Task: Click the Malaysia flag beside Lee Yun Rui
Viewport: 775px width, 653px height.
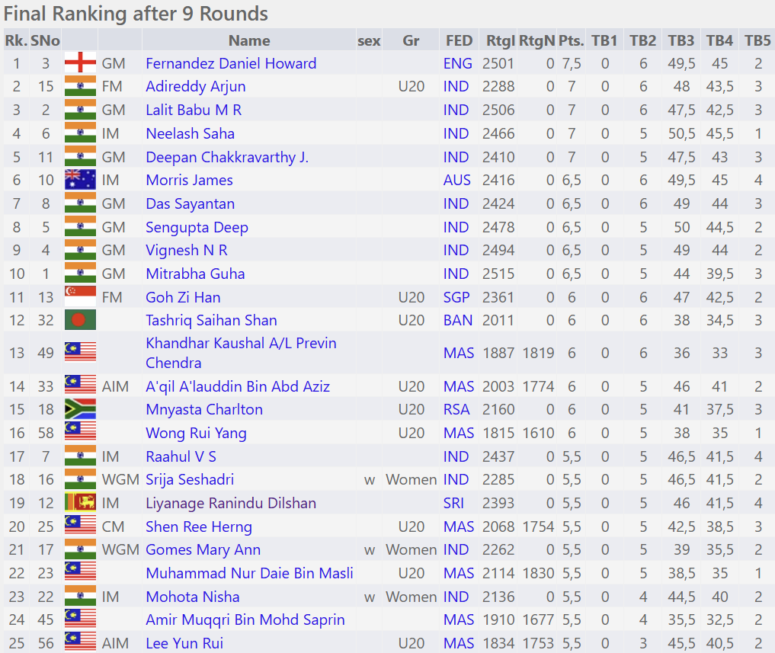Action: click(80, 644)
